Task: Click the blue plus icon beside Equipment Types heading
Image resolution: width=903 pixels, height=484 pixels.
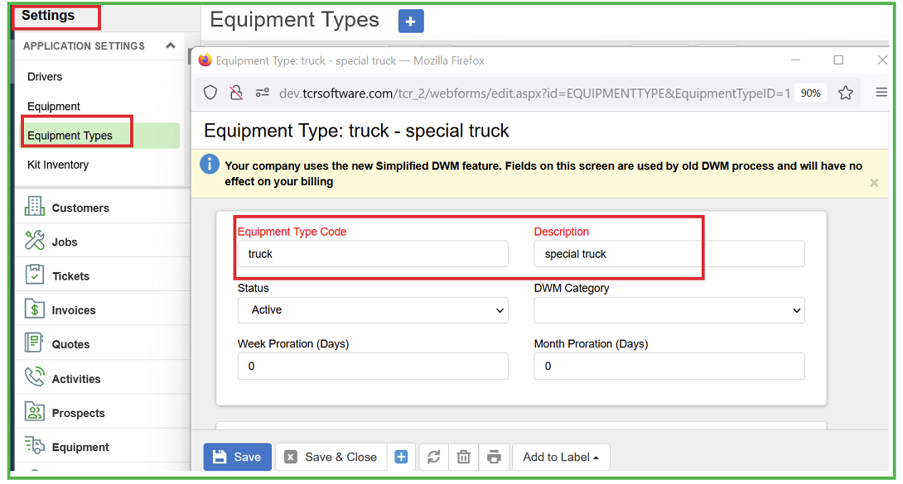Action: click(x=411, y=22)
